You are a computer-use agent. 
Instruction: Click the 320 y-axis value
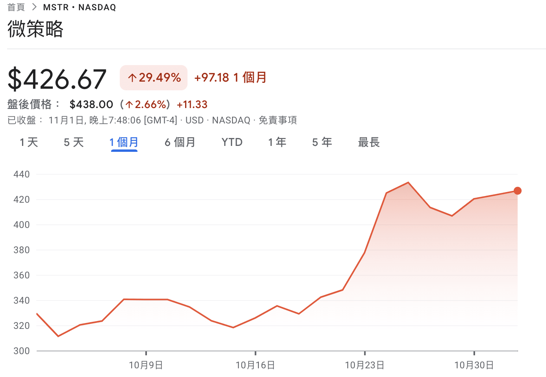tap(22, 326)
